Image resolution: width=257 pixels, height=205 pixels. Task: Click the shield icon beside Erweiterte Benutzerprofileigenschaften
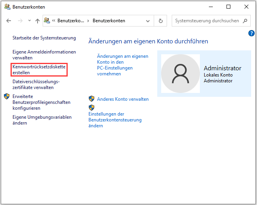7,96
